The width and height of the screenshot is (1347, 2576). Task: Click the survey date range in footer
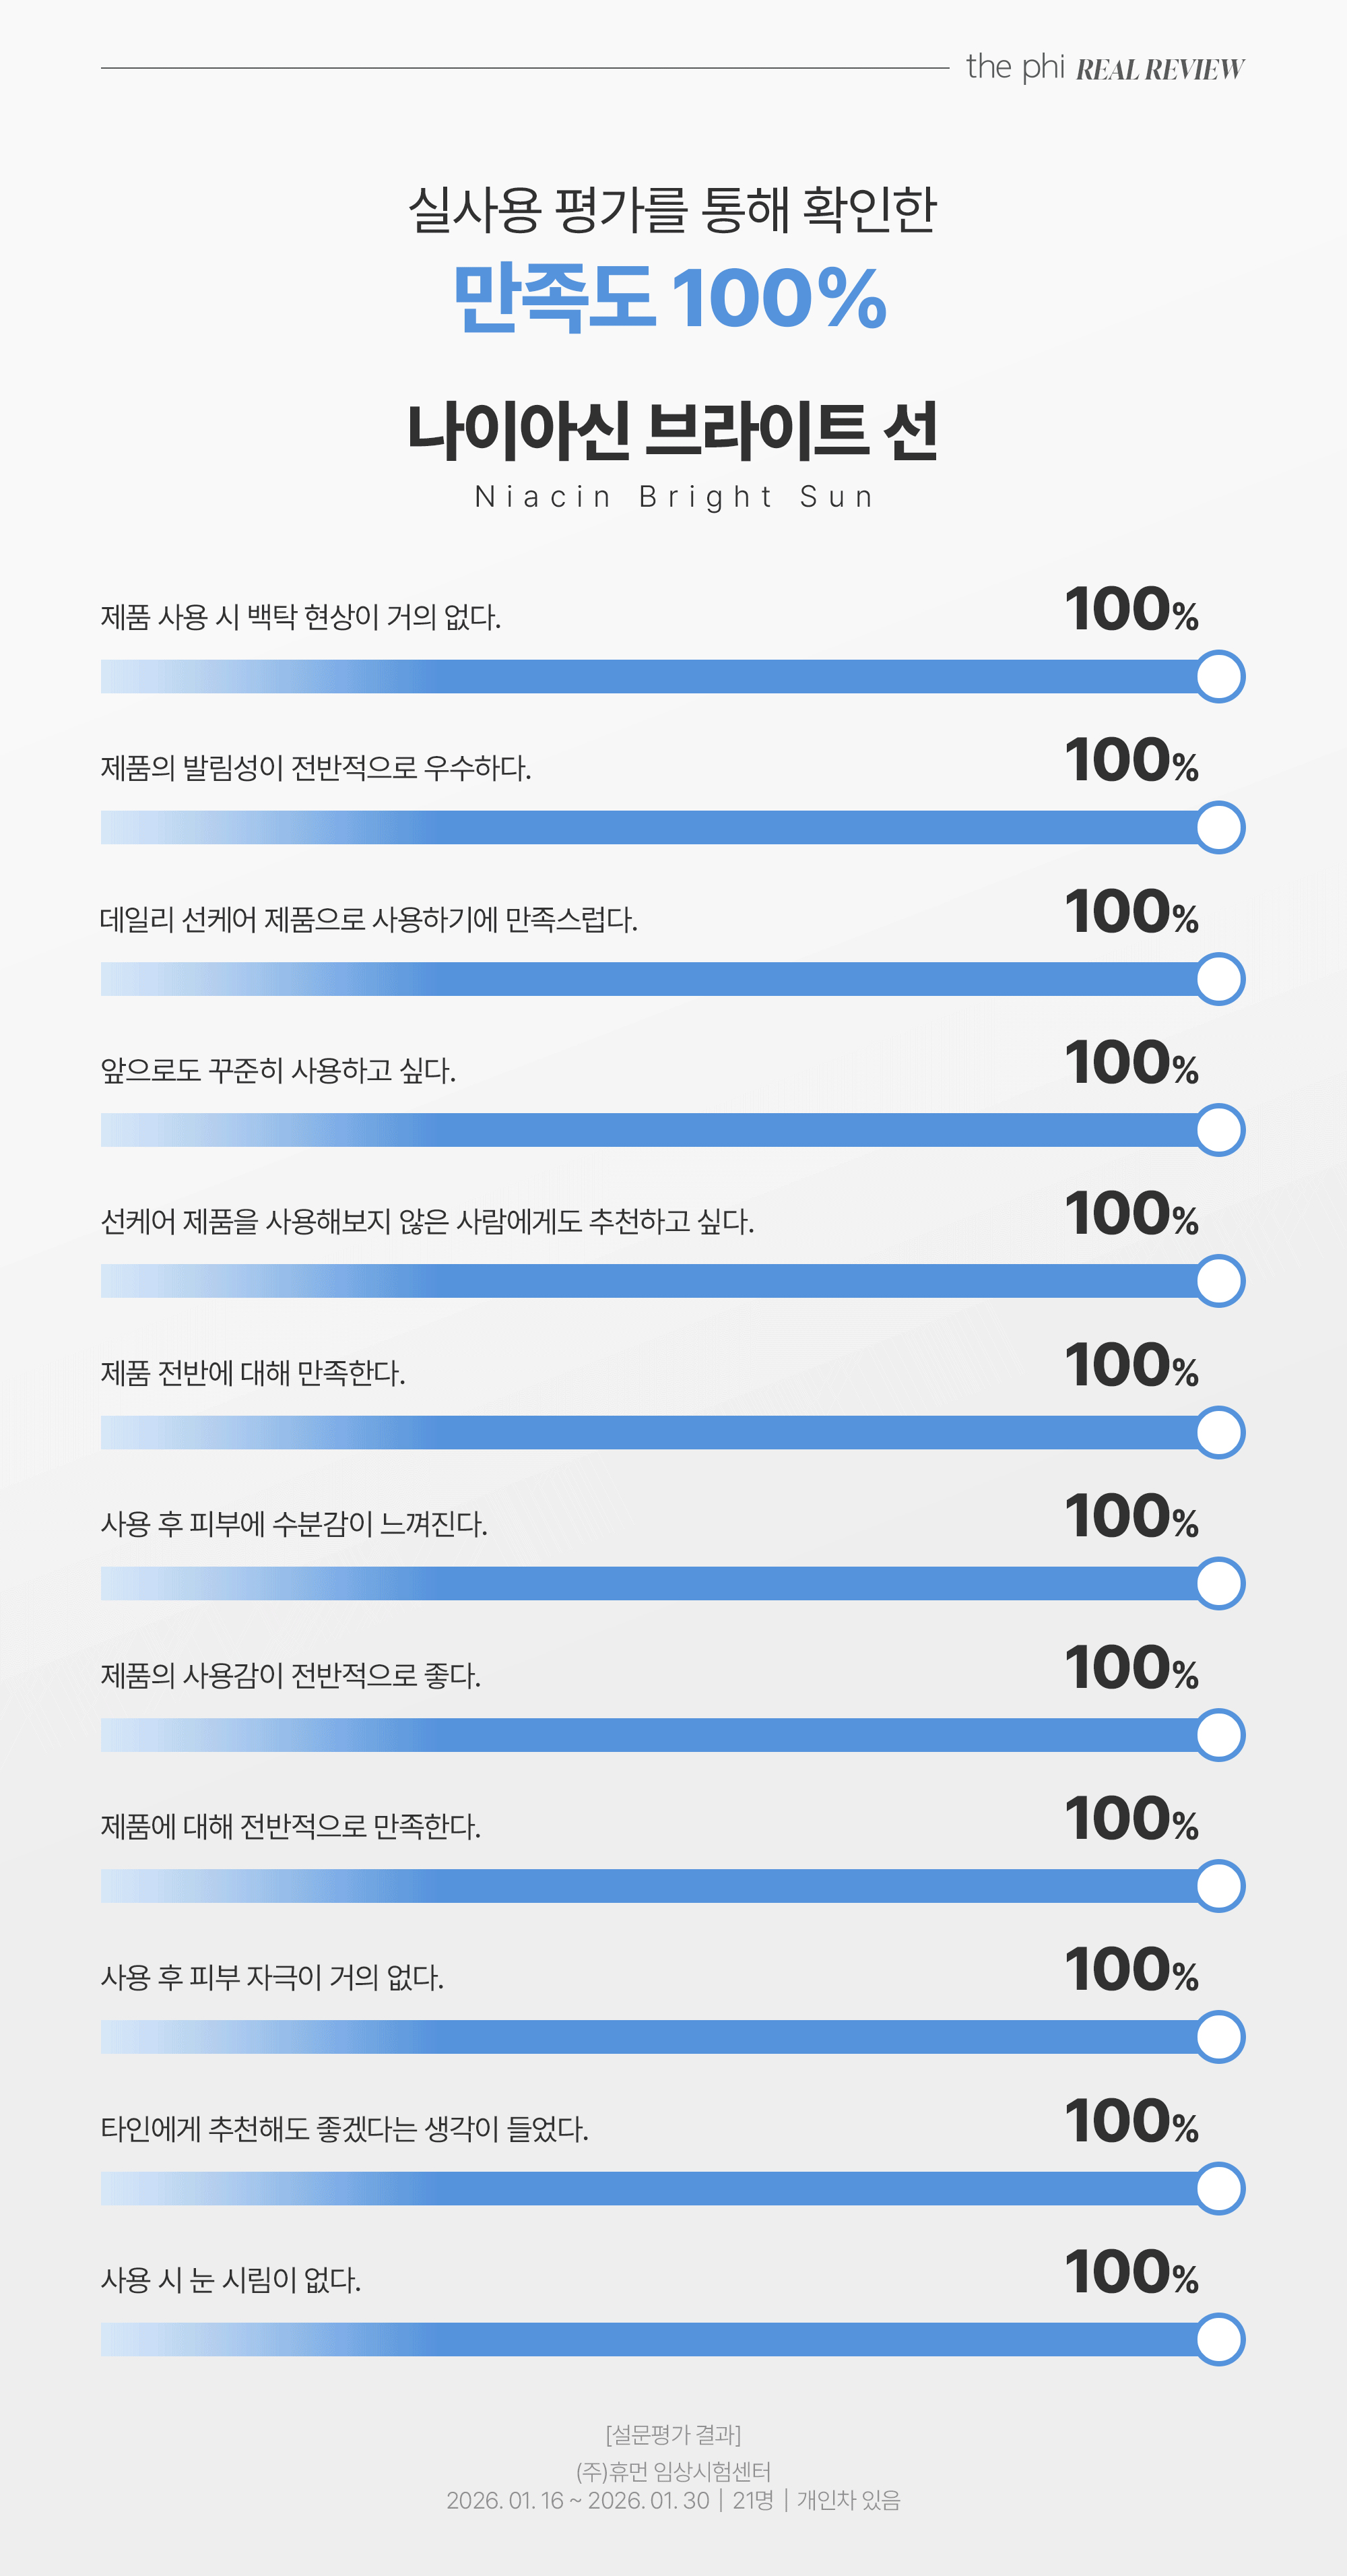pyautogui.click(x=578, y=2500)
